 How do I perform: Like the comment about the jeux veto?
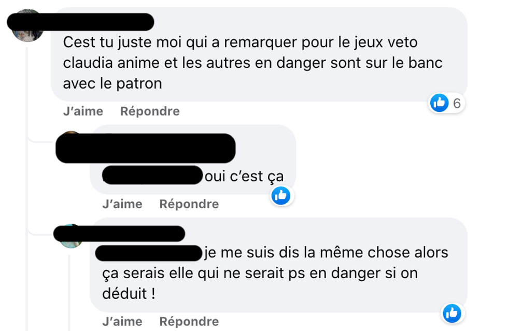83,111
